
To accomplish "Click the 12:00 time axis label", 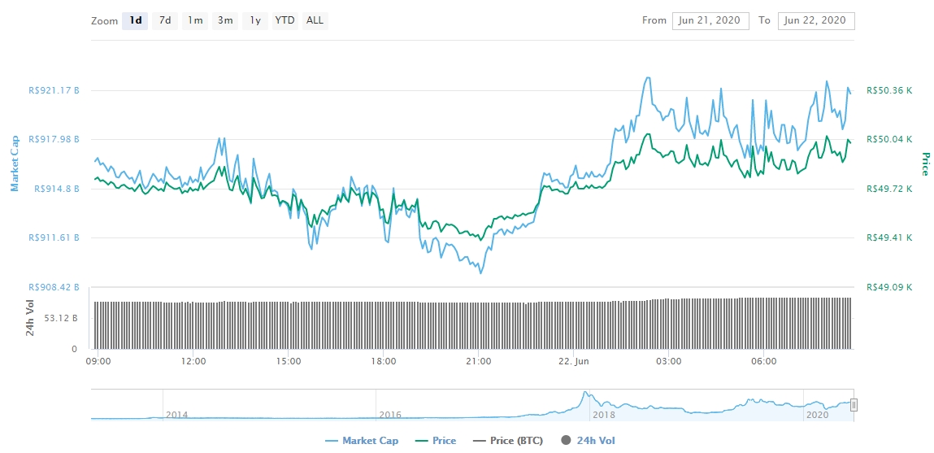I will [193, 361].
